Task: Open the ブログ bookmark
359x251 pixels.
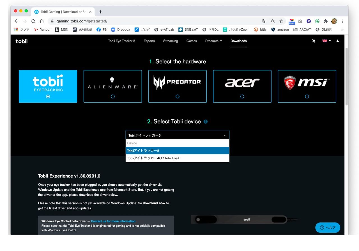Action: click(x=142, y=29)
